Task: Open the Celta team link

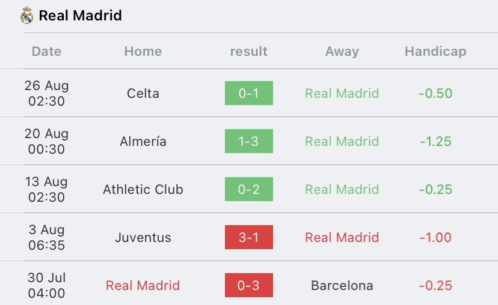Action: 143,93
